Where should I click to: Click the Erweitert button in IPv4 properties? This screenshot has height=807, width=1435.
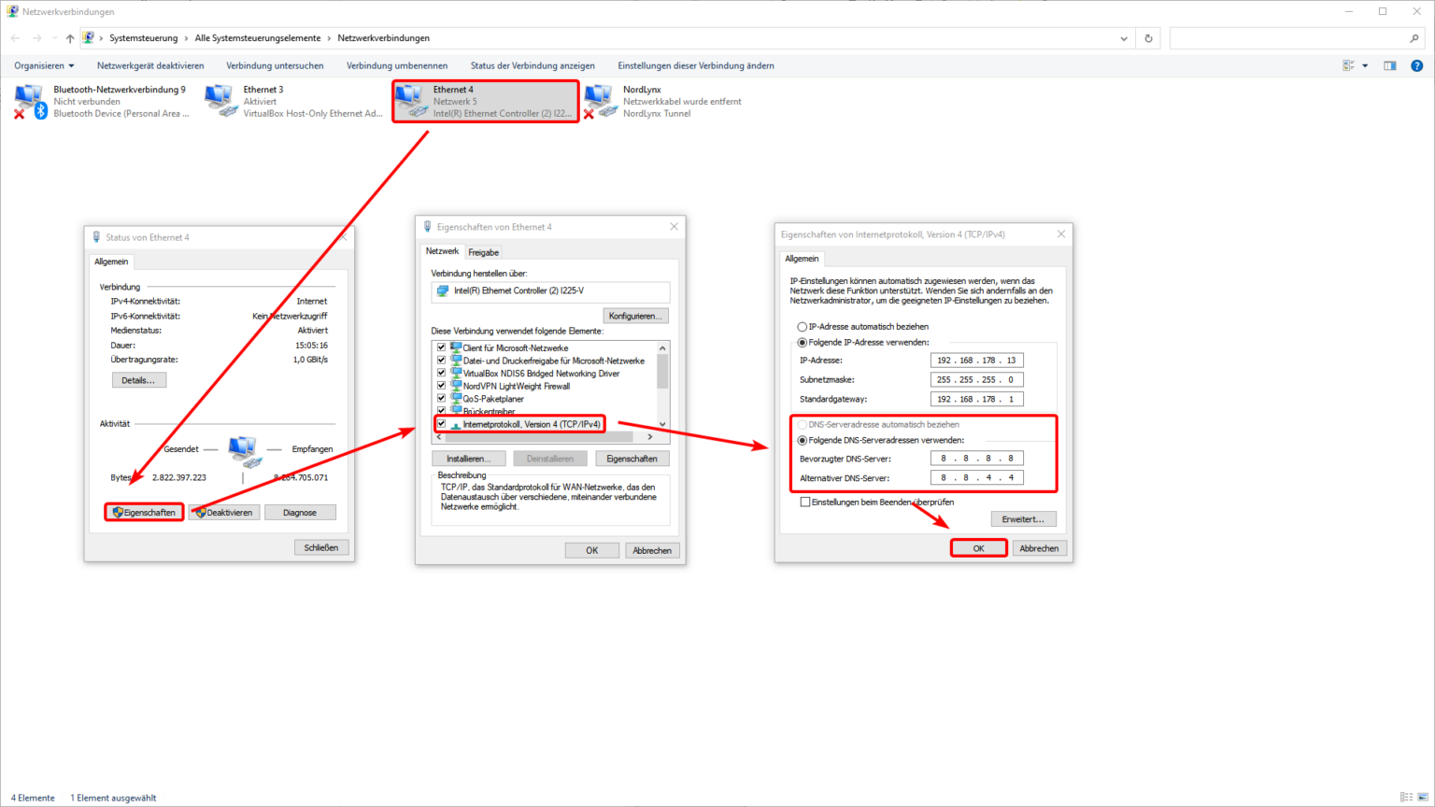pos(1023,519)
